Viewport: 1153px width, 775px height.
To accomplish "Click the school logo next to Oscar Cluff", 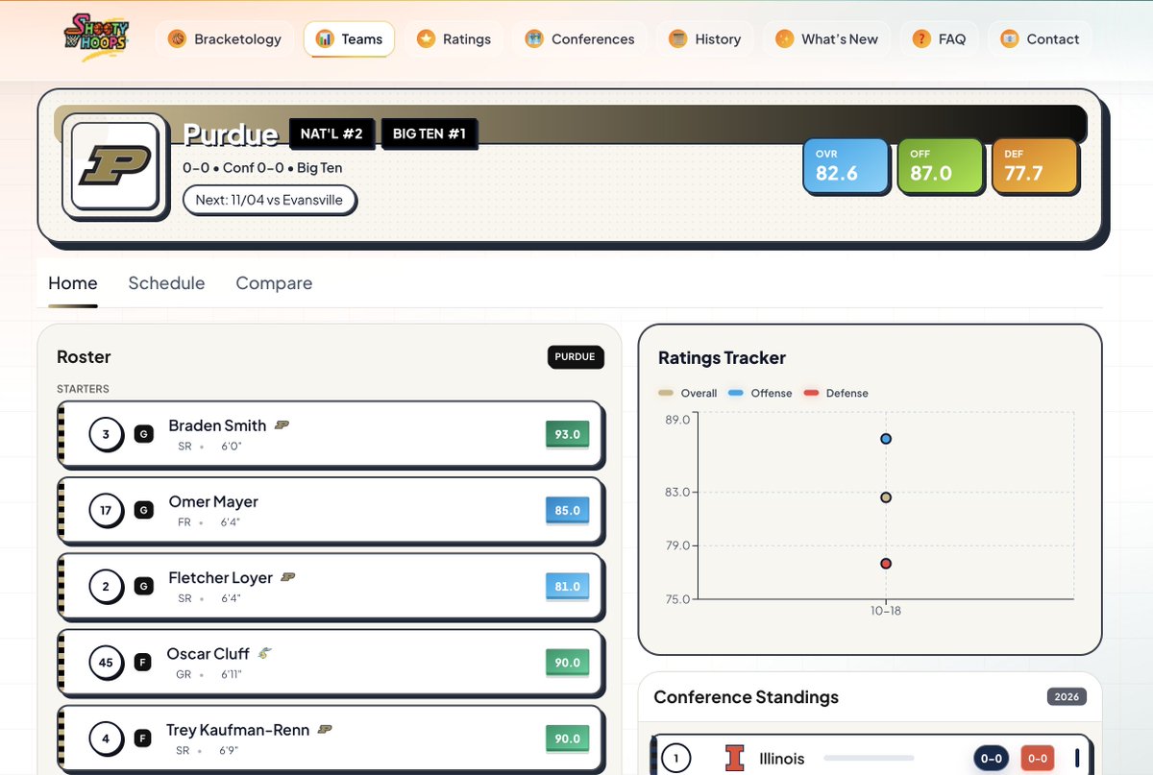I will coord(265,653).
